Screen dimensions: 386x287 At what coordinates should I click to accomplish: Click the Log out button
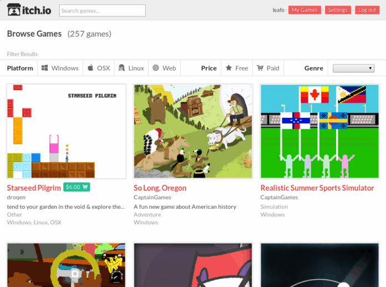[x=367, y=10]
